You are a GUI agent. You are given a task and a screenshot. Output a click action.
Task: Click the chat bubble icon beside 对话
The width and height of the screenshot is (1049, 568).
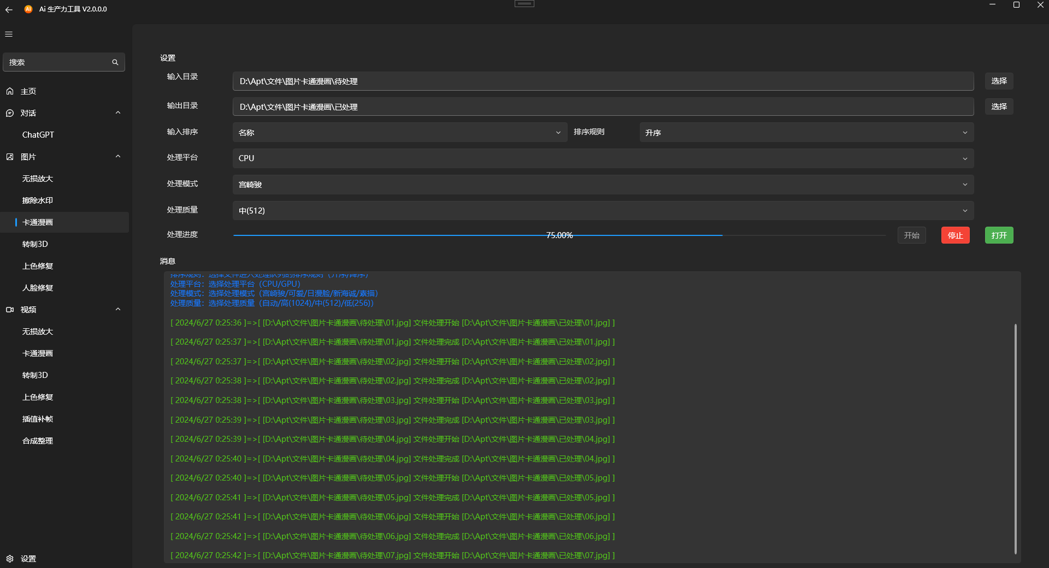pos(10,113)
